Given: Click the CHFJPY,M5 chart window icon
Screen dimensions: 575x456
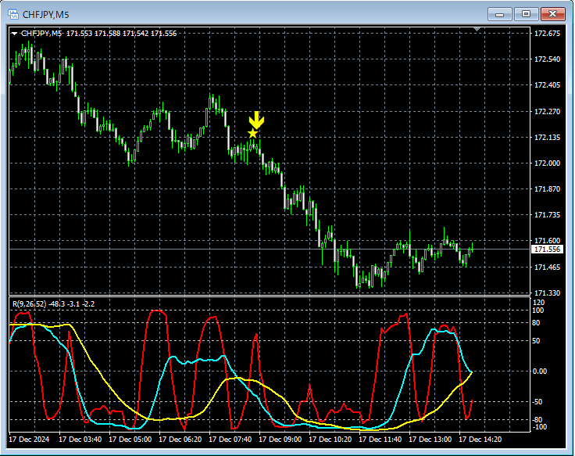Looking at the screenshot, I should pos(13,14).
